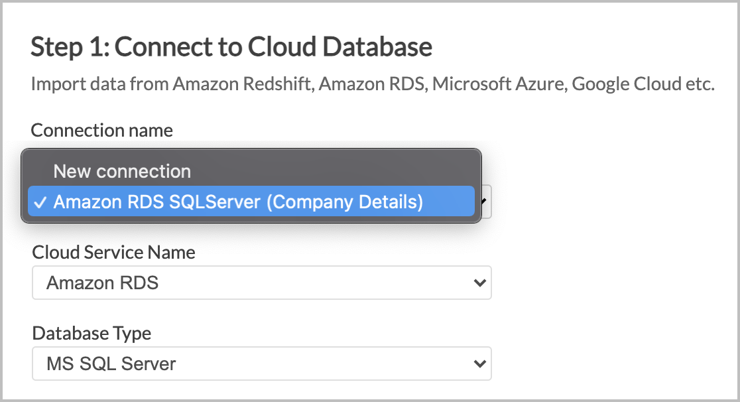Click the "Cloud Service Name" label

tap(113, 253)
